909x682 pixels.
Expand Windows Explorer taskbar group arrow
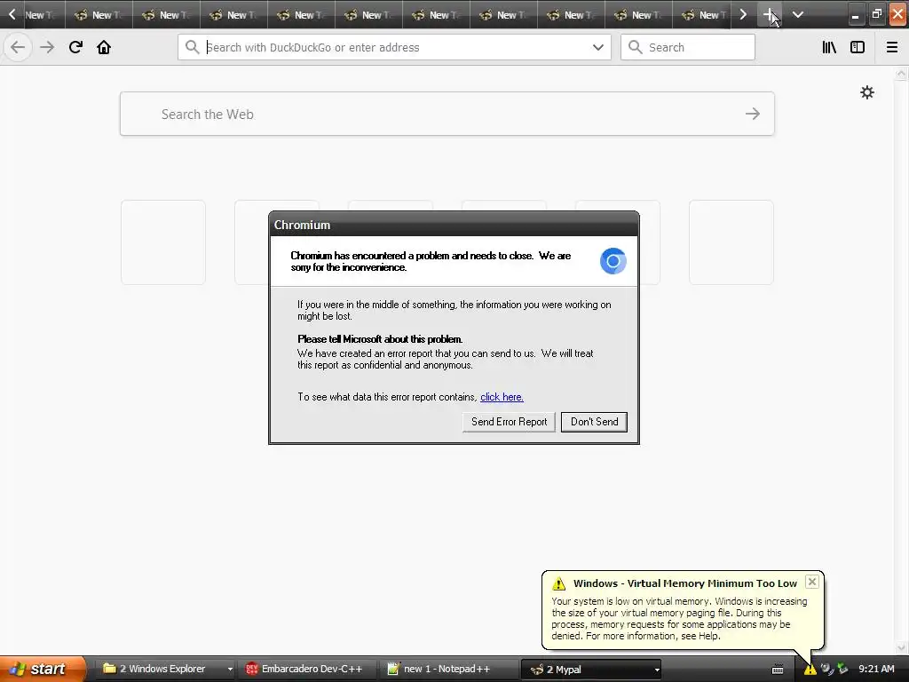click(230, 670)
